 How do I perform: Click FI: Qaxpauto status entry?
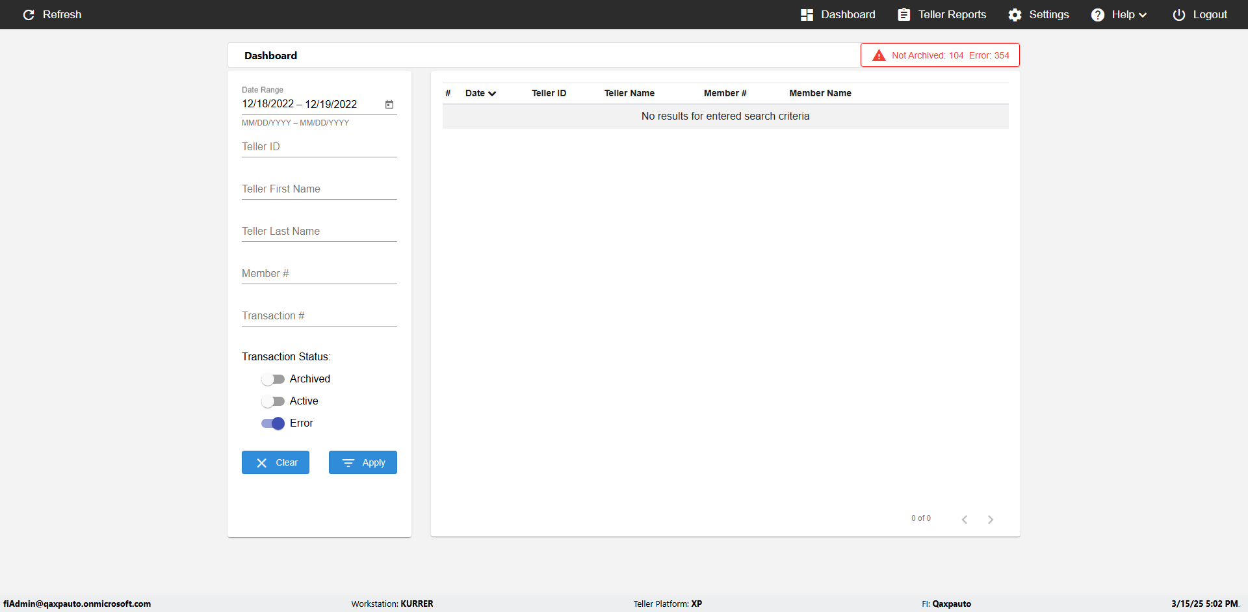click(946, 604)
